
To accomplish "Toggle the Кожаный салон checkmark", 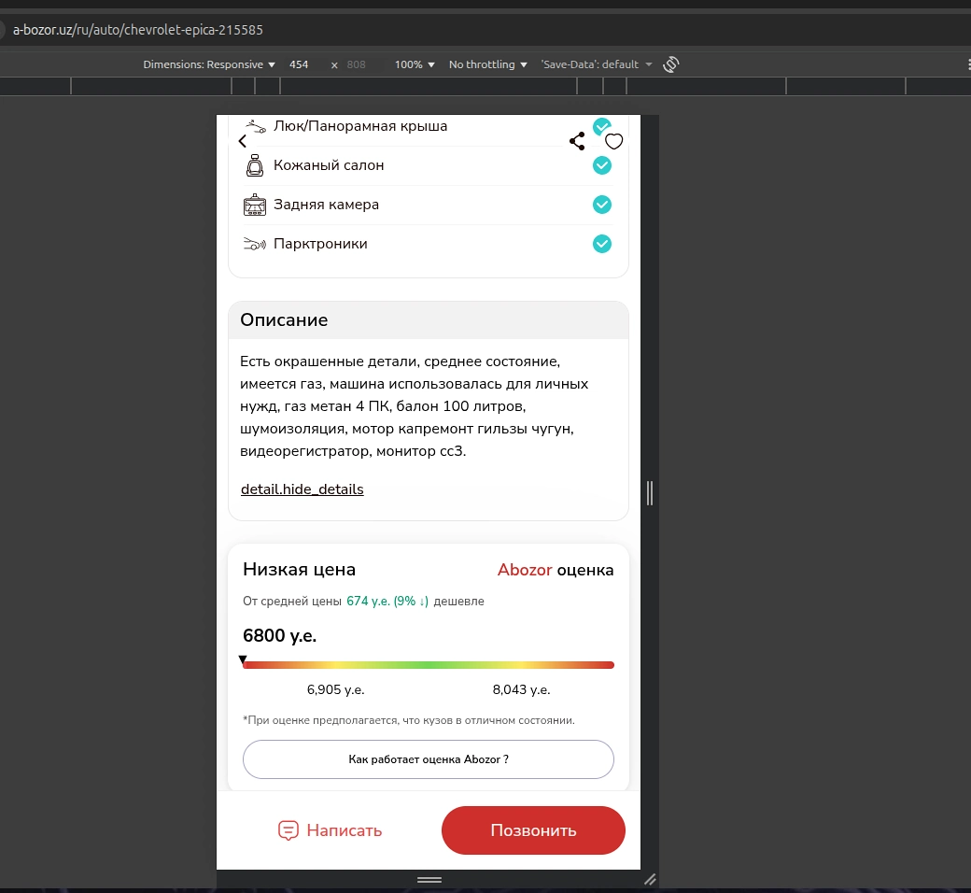I will (x=602, y=165).
